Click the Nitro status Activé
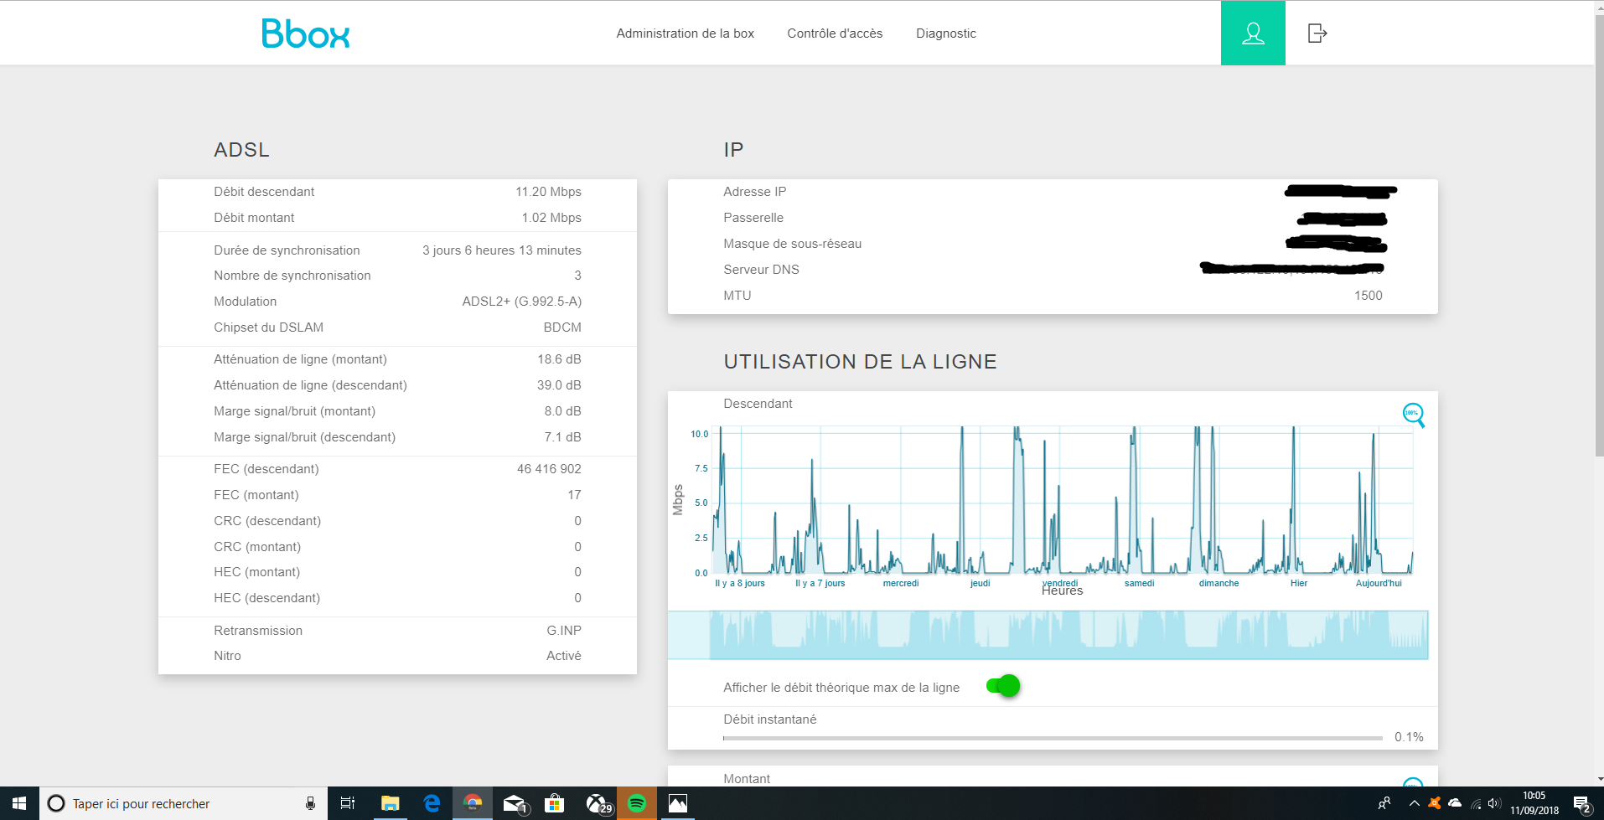 coord(563,656)
